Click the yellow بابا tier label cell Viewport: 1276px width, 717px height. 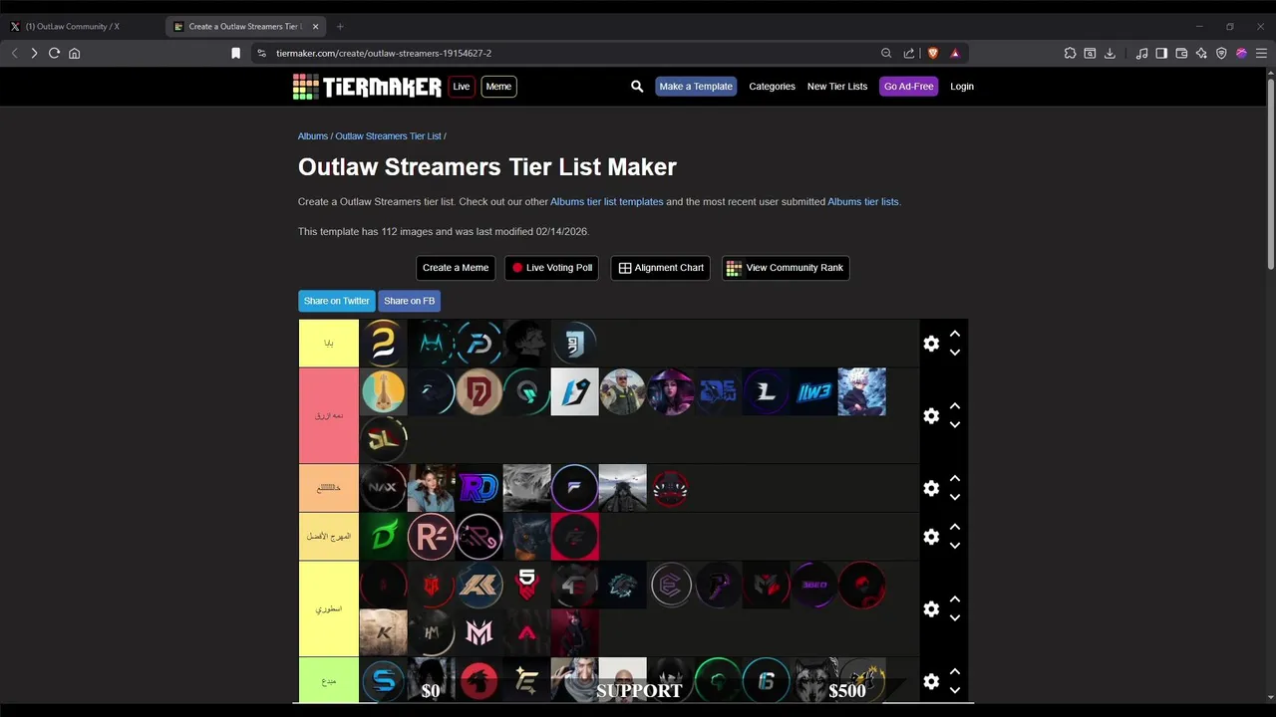[329, 344]
